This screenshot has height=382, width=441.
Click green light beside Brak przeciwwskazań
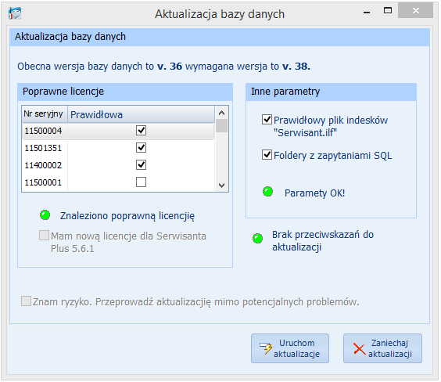tap(257, 239)
